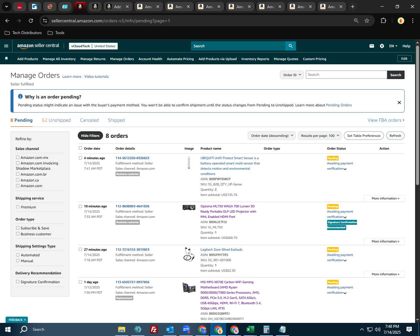
Task: Click the Refresh button
Action: [x=395, y=136]
